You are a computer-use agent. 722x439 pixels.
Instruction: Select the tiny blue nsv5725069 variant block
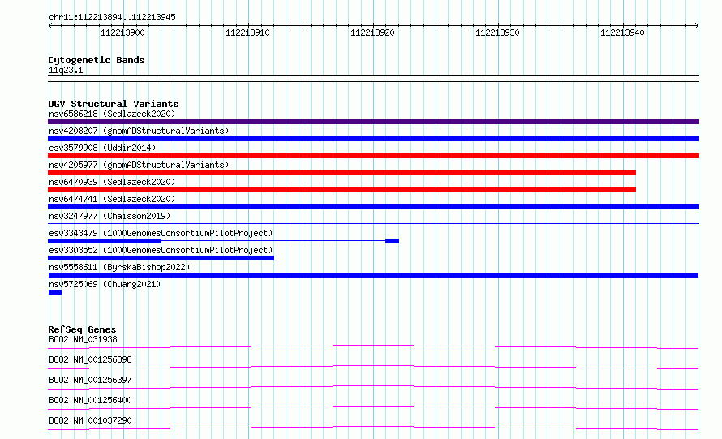(55, 292)
